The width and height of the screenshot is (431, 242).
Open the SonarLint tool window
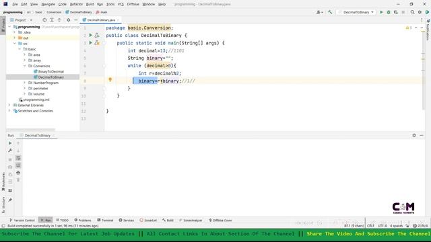pos(148,220)
